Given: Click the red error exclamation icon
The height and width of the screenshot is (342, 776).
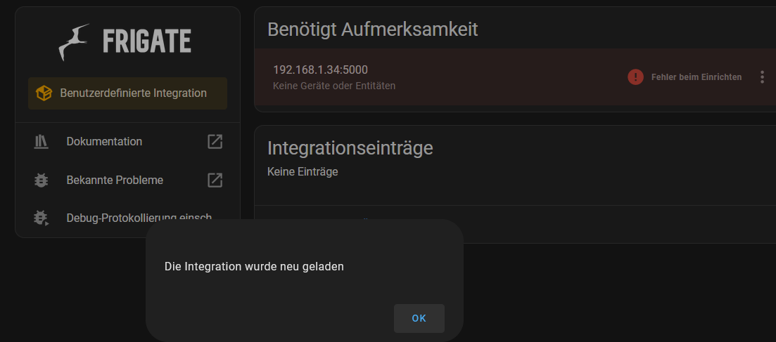Looking at the screenshot, I should pos(635,77).
